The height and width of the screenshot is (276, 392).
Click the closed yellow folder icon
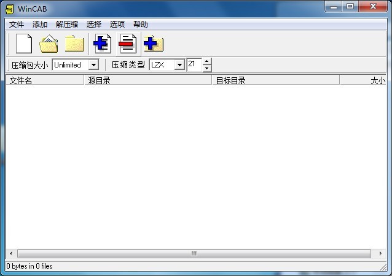[x=74, y=44]
